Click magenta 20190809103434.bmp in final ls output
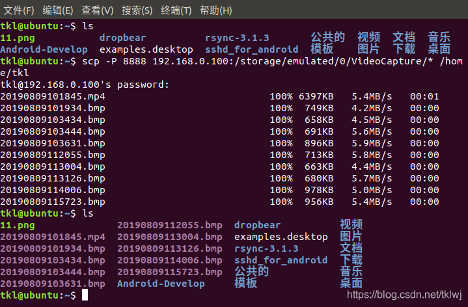This screenshot has height=307, width=468. (53, 260)
